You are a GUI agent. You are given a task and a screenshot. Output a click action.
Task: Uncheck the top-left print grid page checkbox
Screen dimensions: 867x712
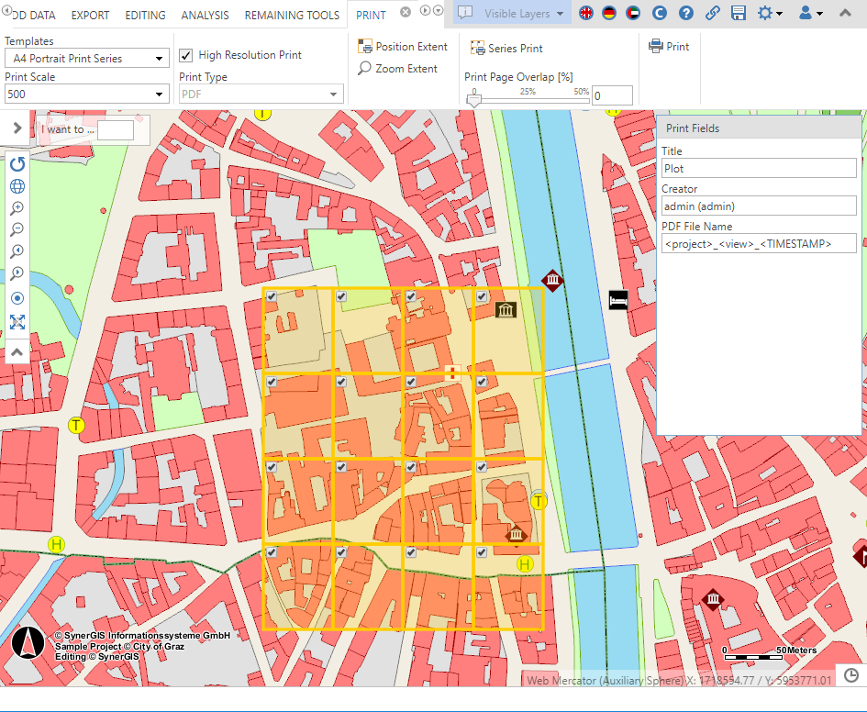[x=271, y=296]
